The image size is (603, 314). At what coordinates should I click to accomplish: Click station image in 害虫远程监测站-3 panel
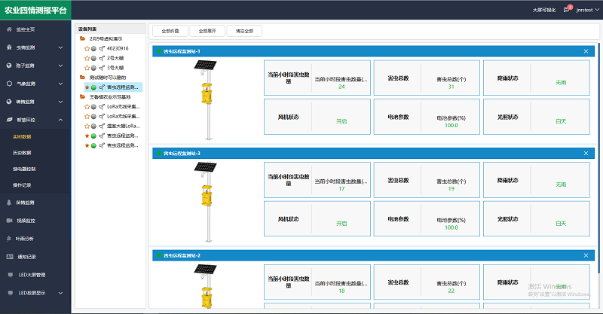[206, 202]
